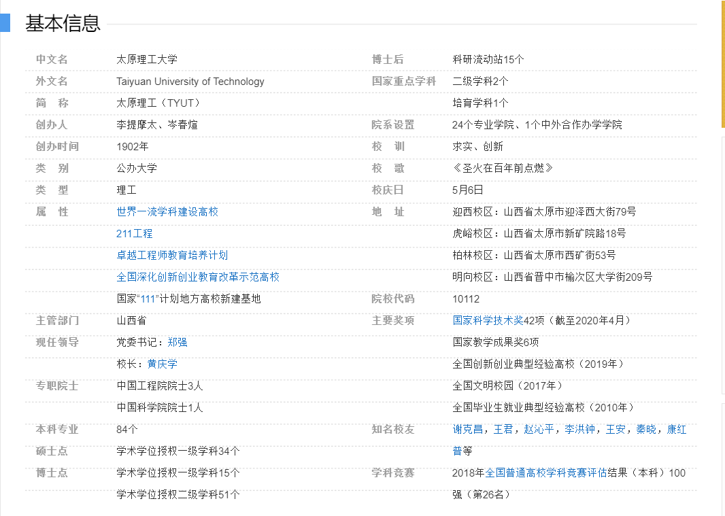This screenshot has width=725, height=516.
Task: Click the text 二级学科2个
Action: [480, 81]
